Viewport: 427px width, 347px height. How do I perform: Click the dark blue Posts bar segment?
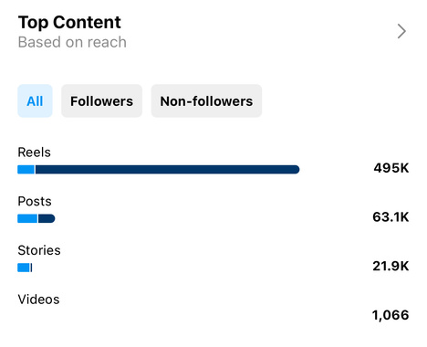pyautogui.click(x=47, y=218)
